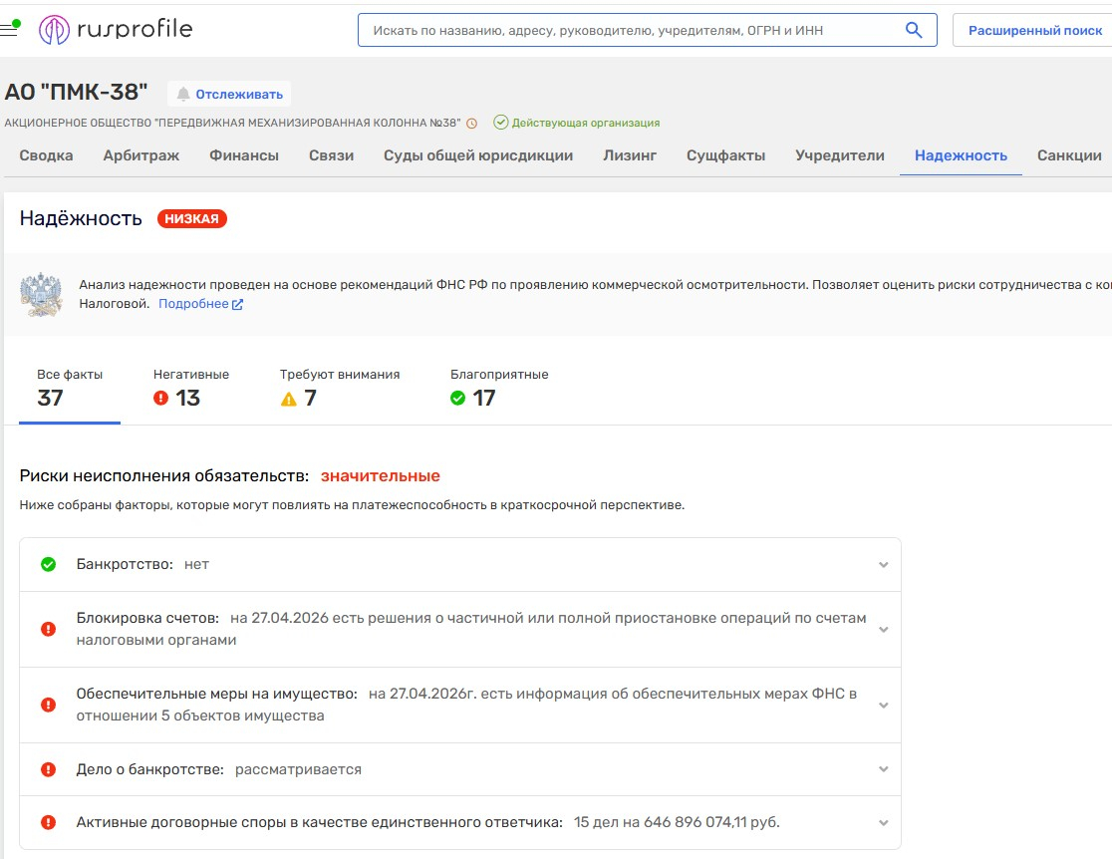Show Благоприятные 17 facts
Screen dimensions: 1112x859
click(x=498, y=388)
